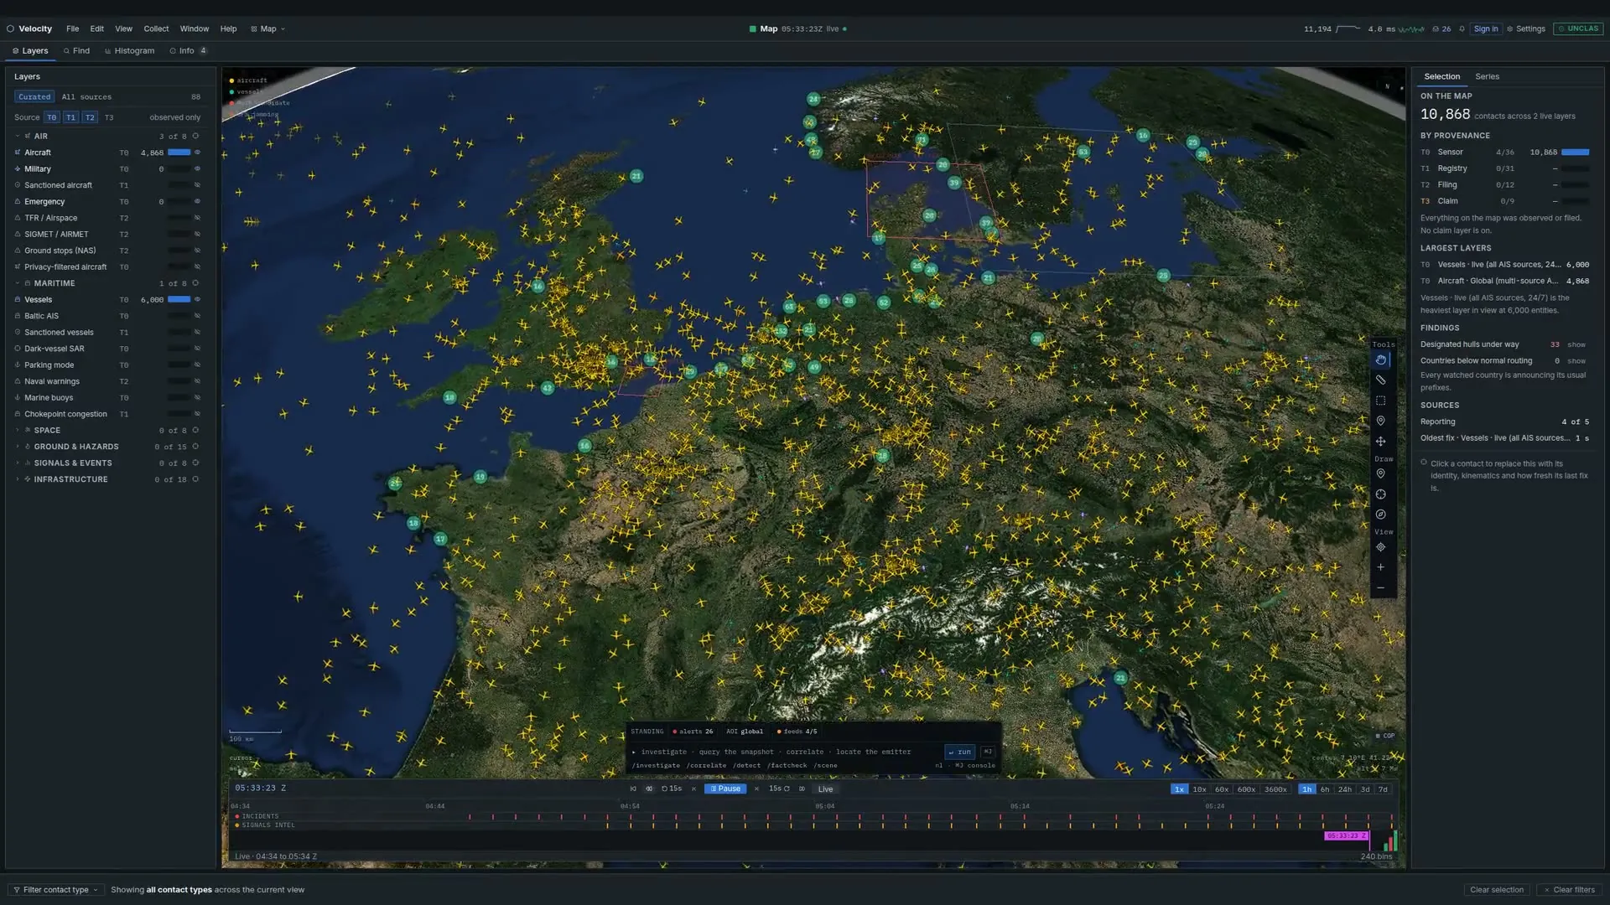Pick the crosshair circle draw tool
This screenshot has width=1610, height=905.
click(x=1380, y=494)
